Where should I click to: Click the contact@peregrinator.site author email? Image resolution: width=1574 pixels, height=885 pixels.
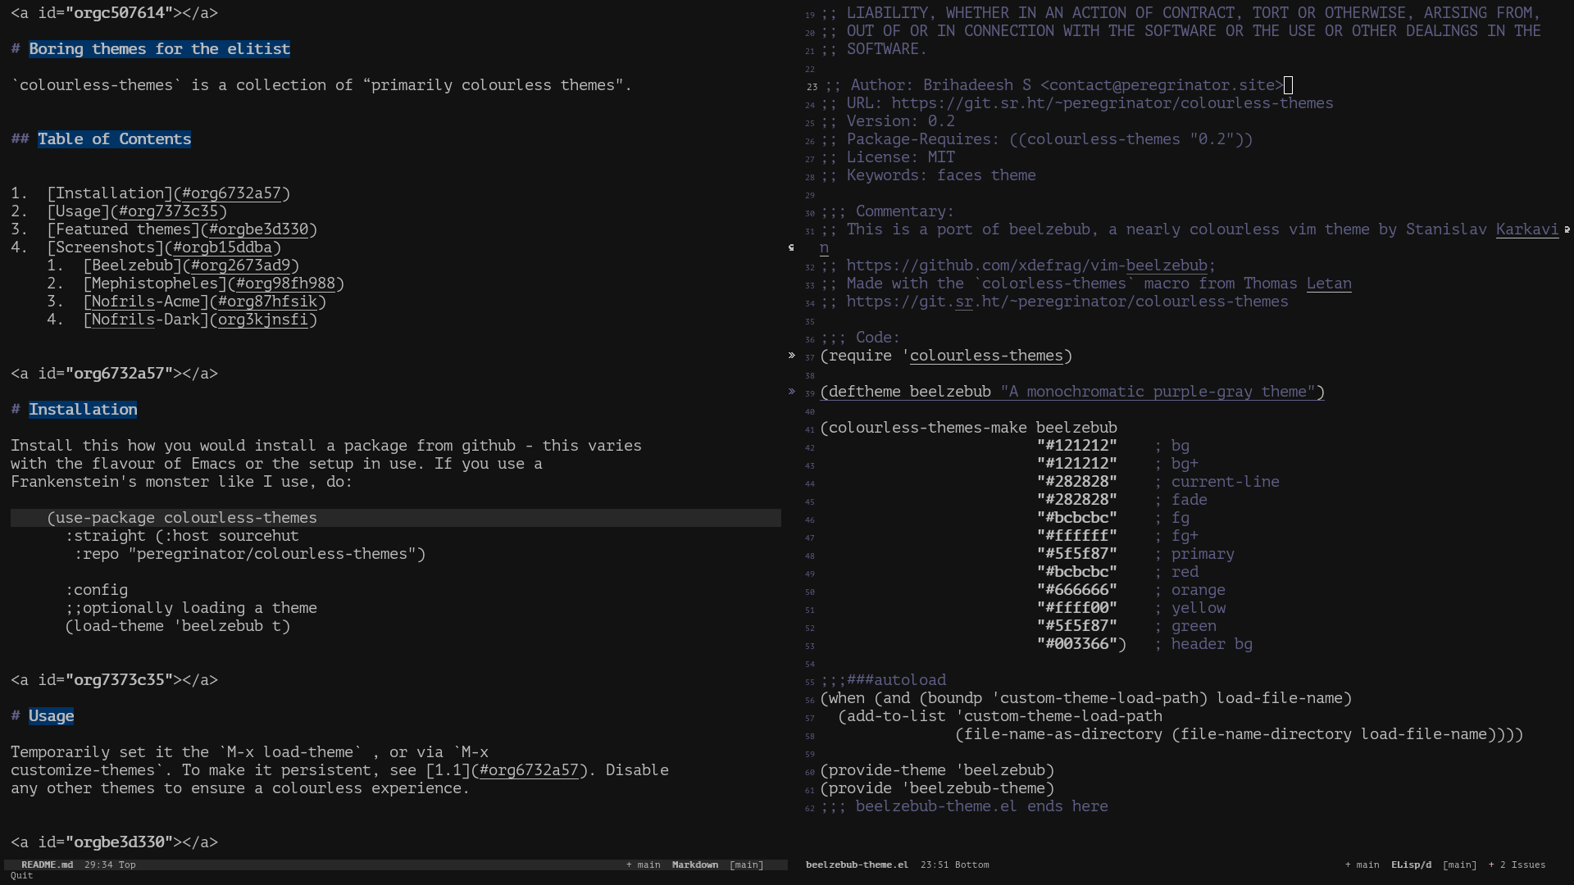click(x=1162, y=85)
